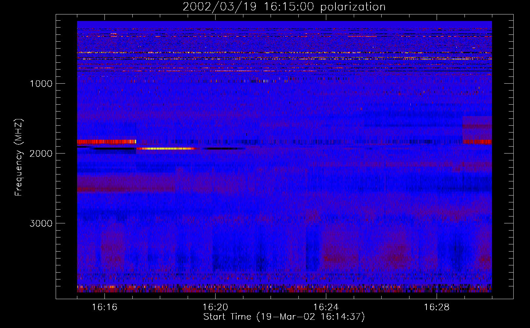Click the 'Frequency (MHZ)' axis title
Viewport: 530px width, 328px height.
pos(19,157)
